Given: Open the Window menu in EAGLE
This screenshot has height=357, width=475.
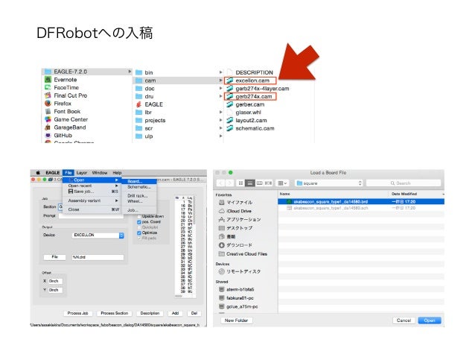Looking at the screenshot, I should point(100,173).
